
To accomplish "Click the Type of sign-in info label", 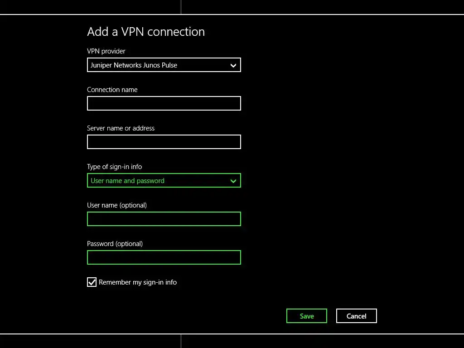I will pos(114,167).
